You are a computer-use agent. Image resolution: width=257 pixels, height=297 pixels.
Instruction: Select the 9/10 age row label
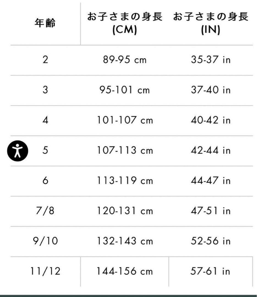point(45,241)
